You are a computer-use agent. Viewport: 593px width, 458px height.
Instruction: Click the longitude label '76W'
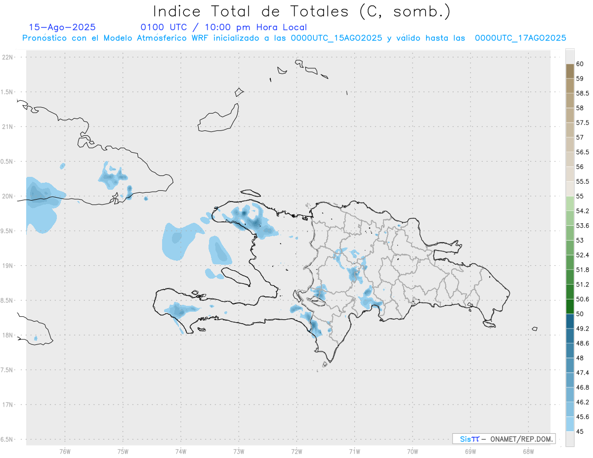(65, 452)
